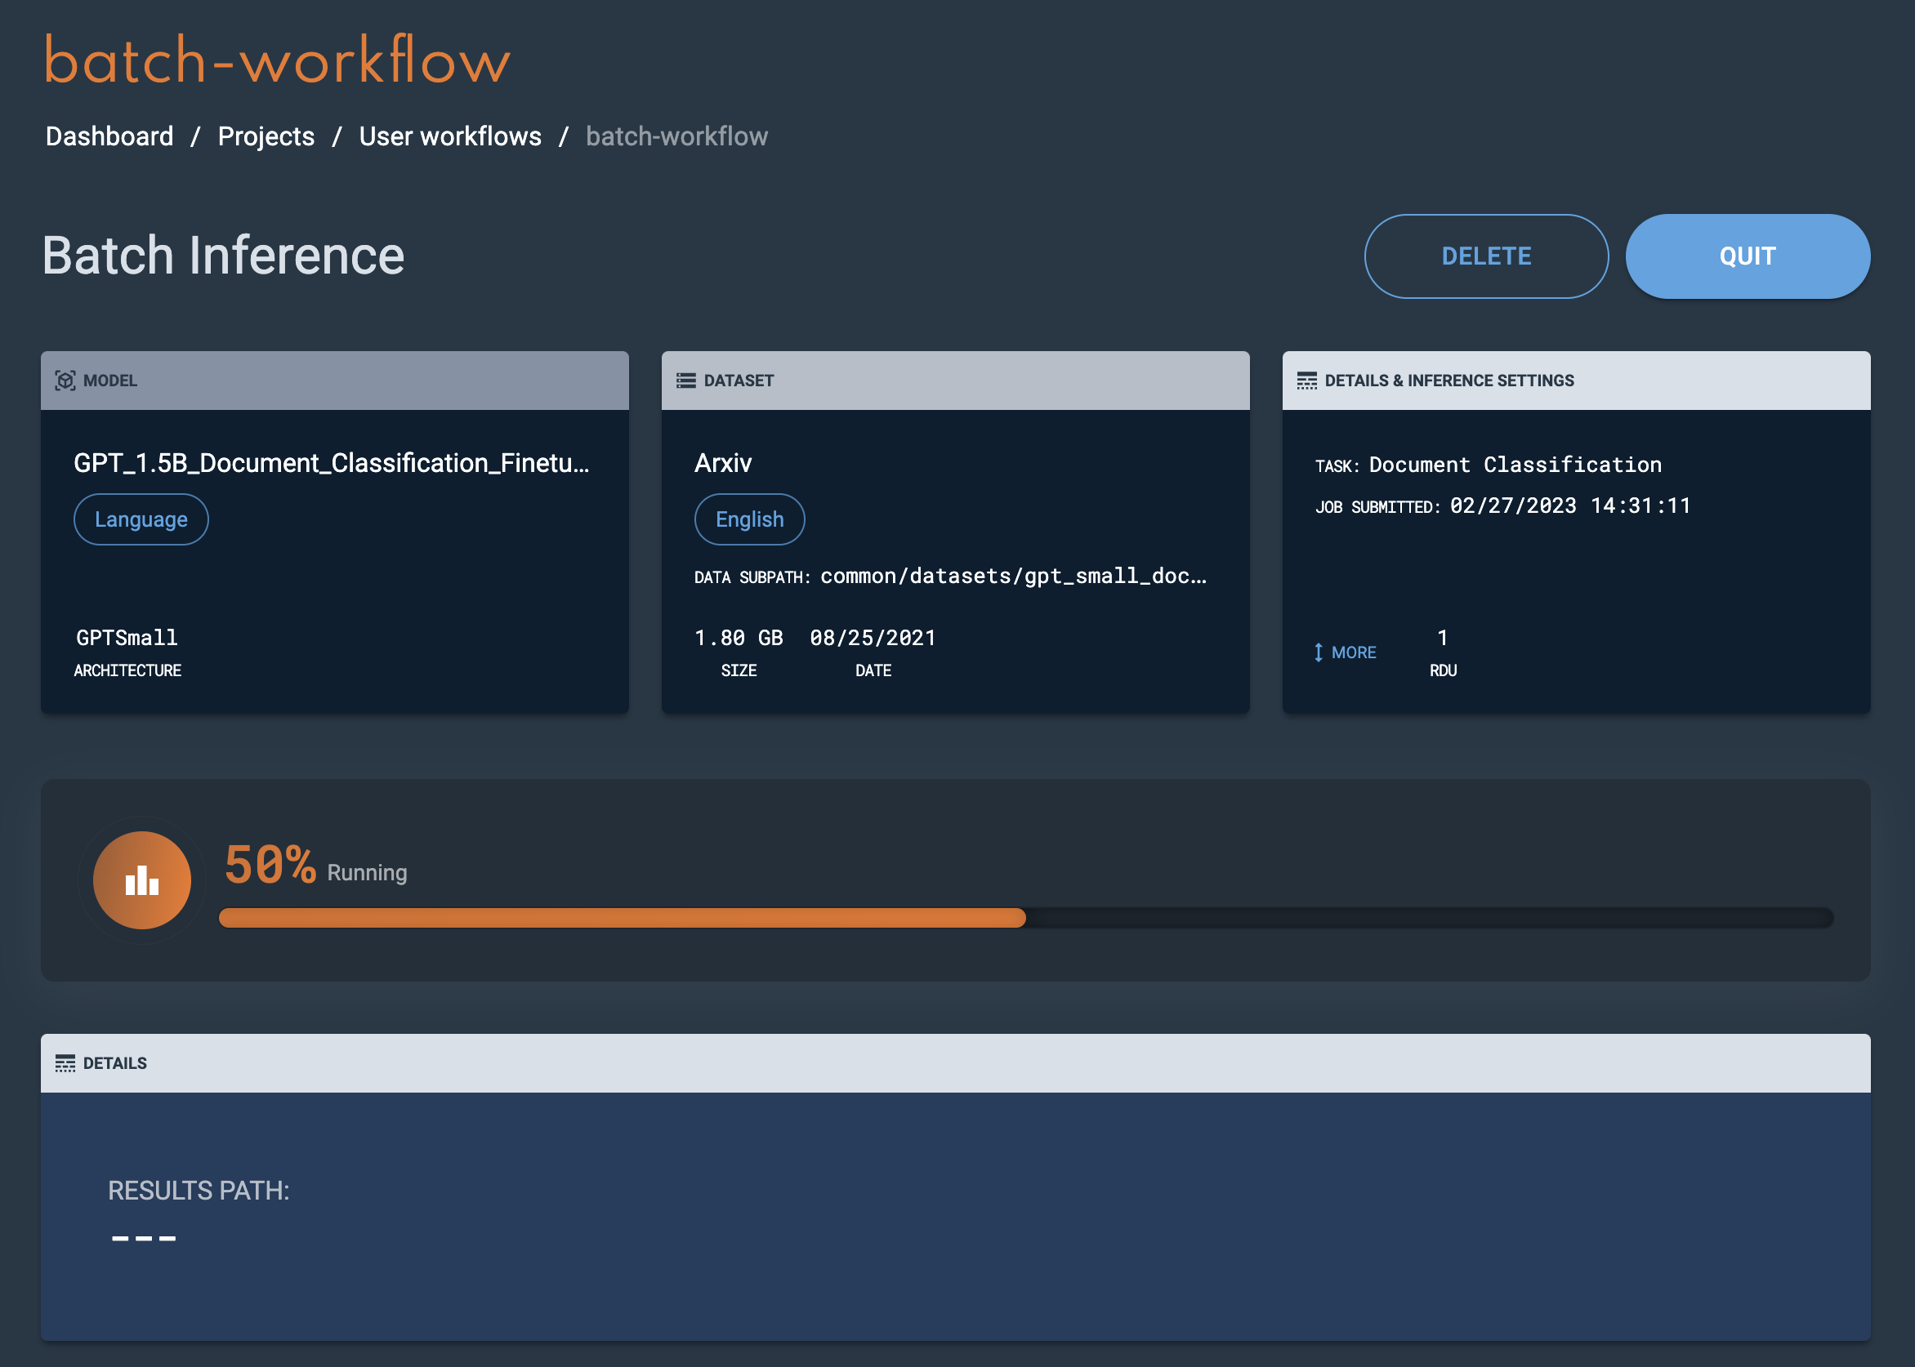Quit the running batch inference
The width and height of the screenshot is (1915, 1367).
[x=1747, y=256]
